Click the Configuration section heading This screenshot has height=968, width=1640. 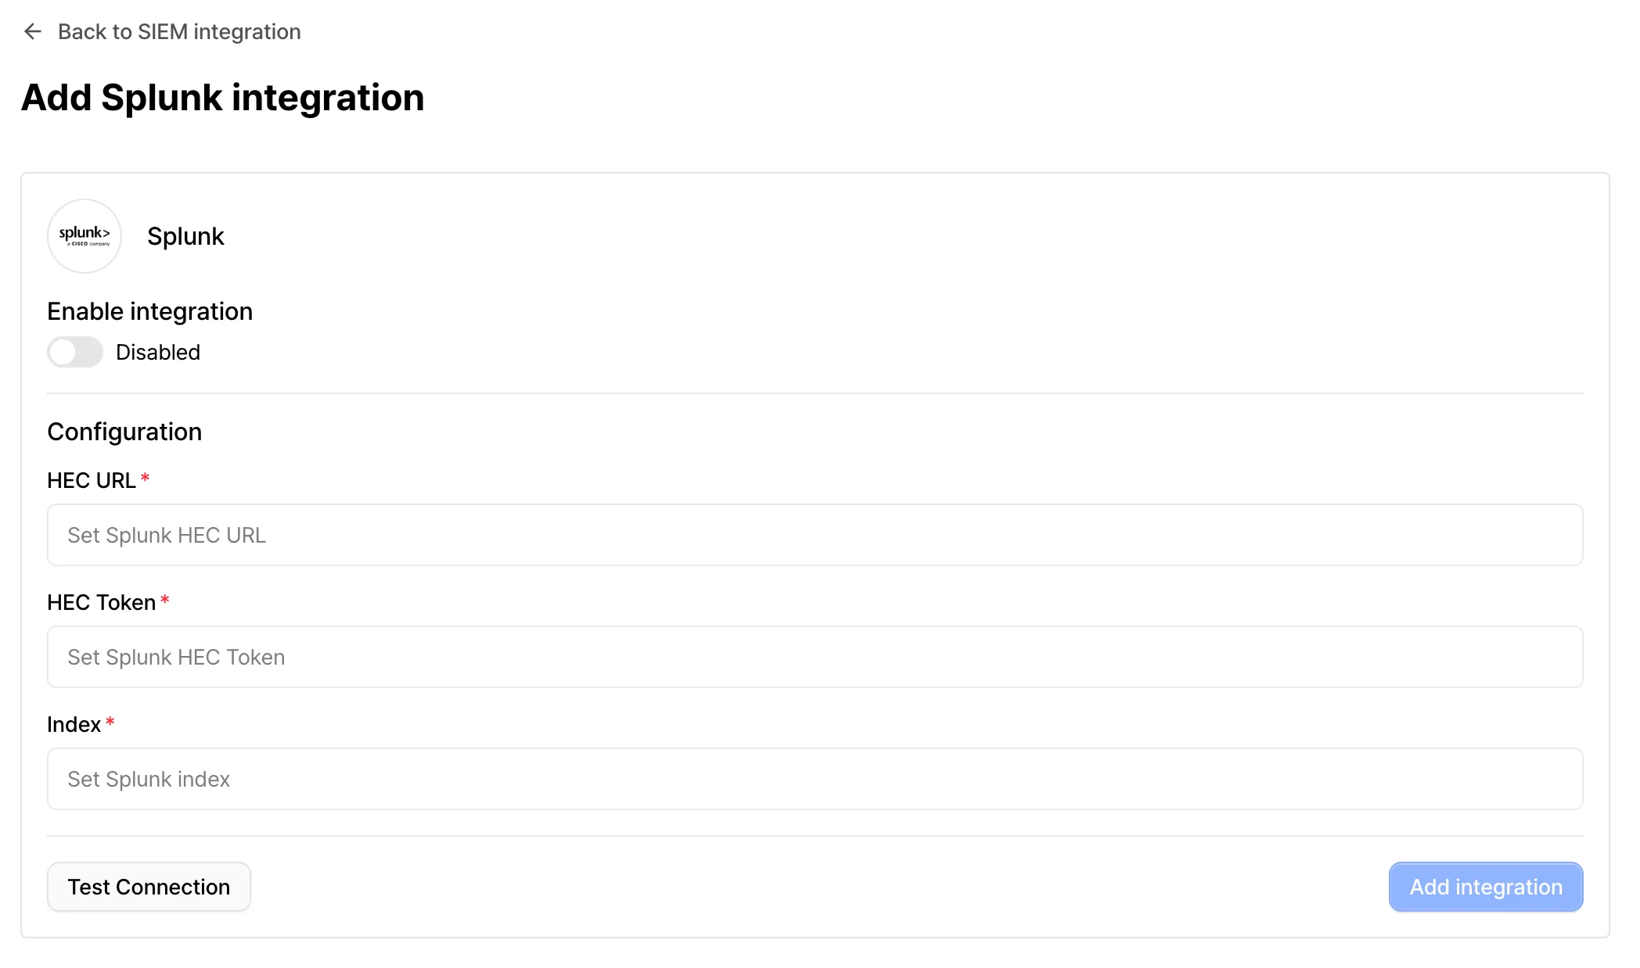[124, 431]
